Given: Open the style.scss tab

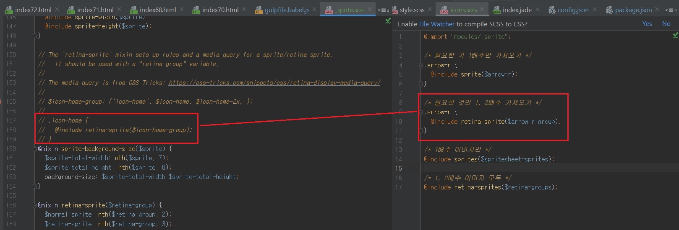Looking at the screenshot, I should [412, 10].
